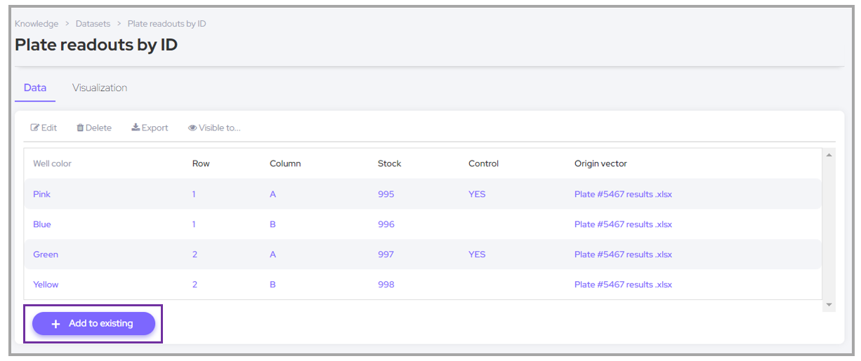861x361 pixels.
Task: Go to Datasets in the breadcrumb
Action: 93,24
